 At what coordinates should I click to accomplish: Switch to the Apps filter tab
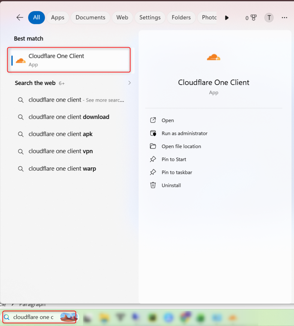[58, 18]
